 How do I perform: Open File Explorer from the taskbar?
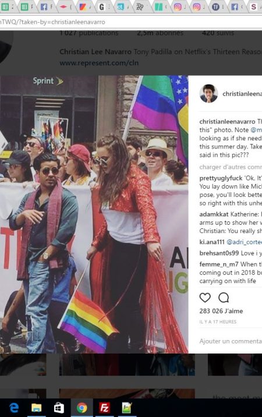pos(37,408)
